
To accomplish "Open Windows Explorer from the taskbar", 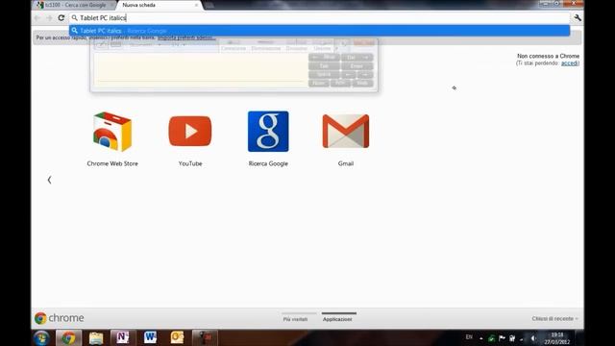I will tap(96, 337).
